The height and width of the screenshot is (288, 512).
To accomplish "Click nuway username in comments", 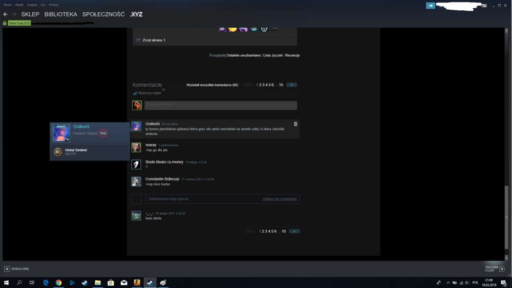I will pyautogui.click(x=151, y=145).
